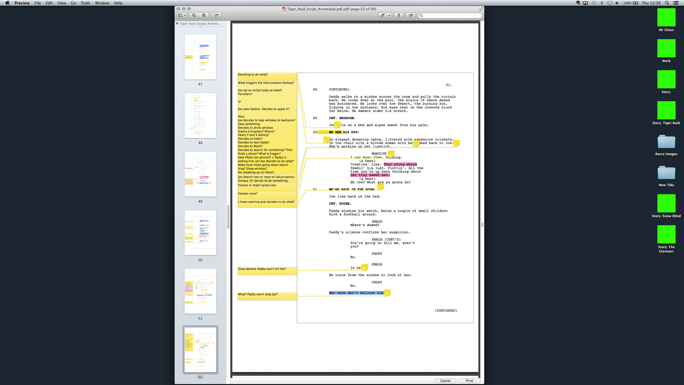Image resolution: width=684 pixels, height=385 pixels.
Task: Show the edit markup toolbar
Action: click(x=411, y=15)
